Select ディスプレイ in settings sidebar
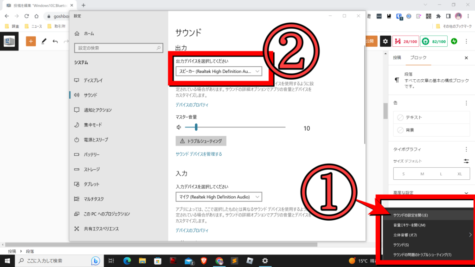 pyautogui.click(x=93, y=80)
